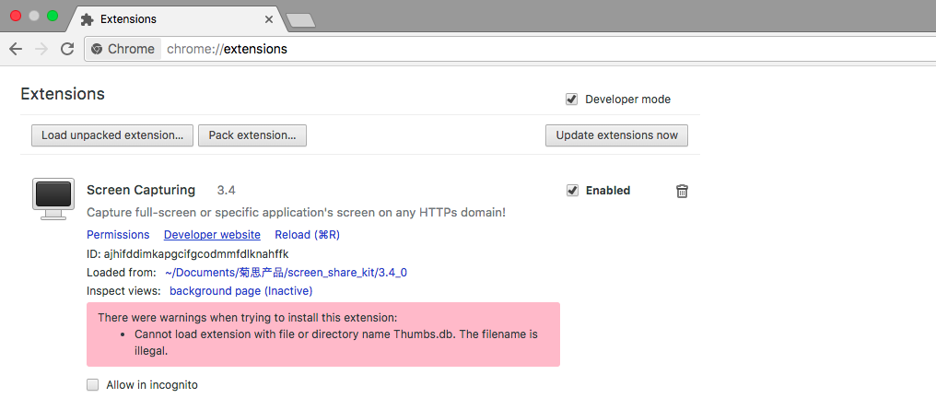
Task: Click the browser back arrow
Action: point(16,49)
